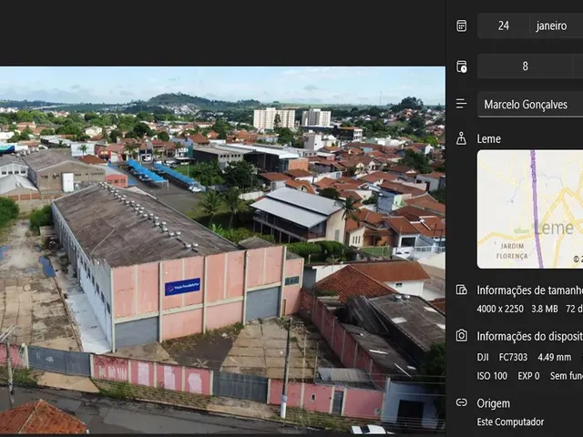Click the 4.49 mm focal length text

(555, 357)
